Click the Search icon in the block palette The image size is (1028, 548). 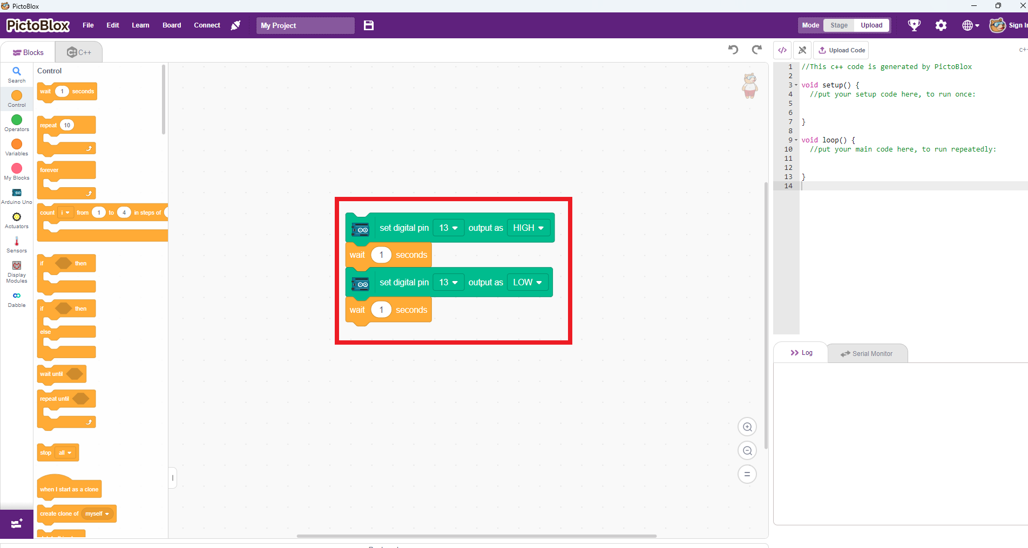click(16, 74)
